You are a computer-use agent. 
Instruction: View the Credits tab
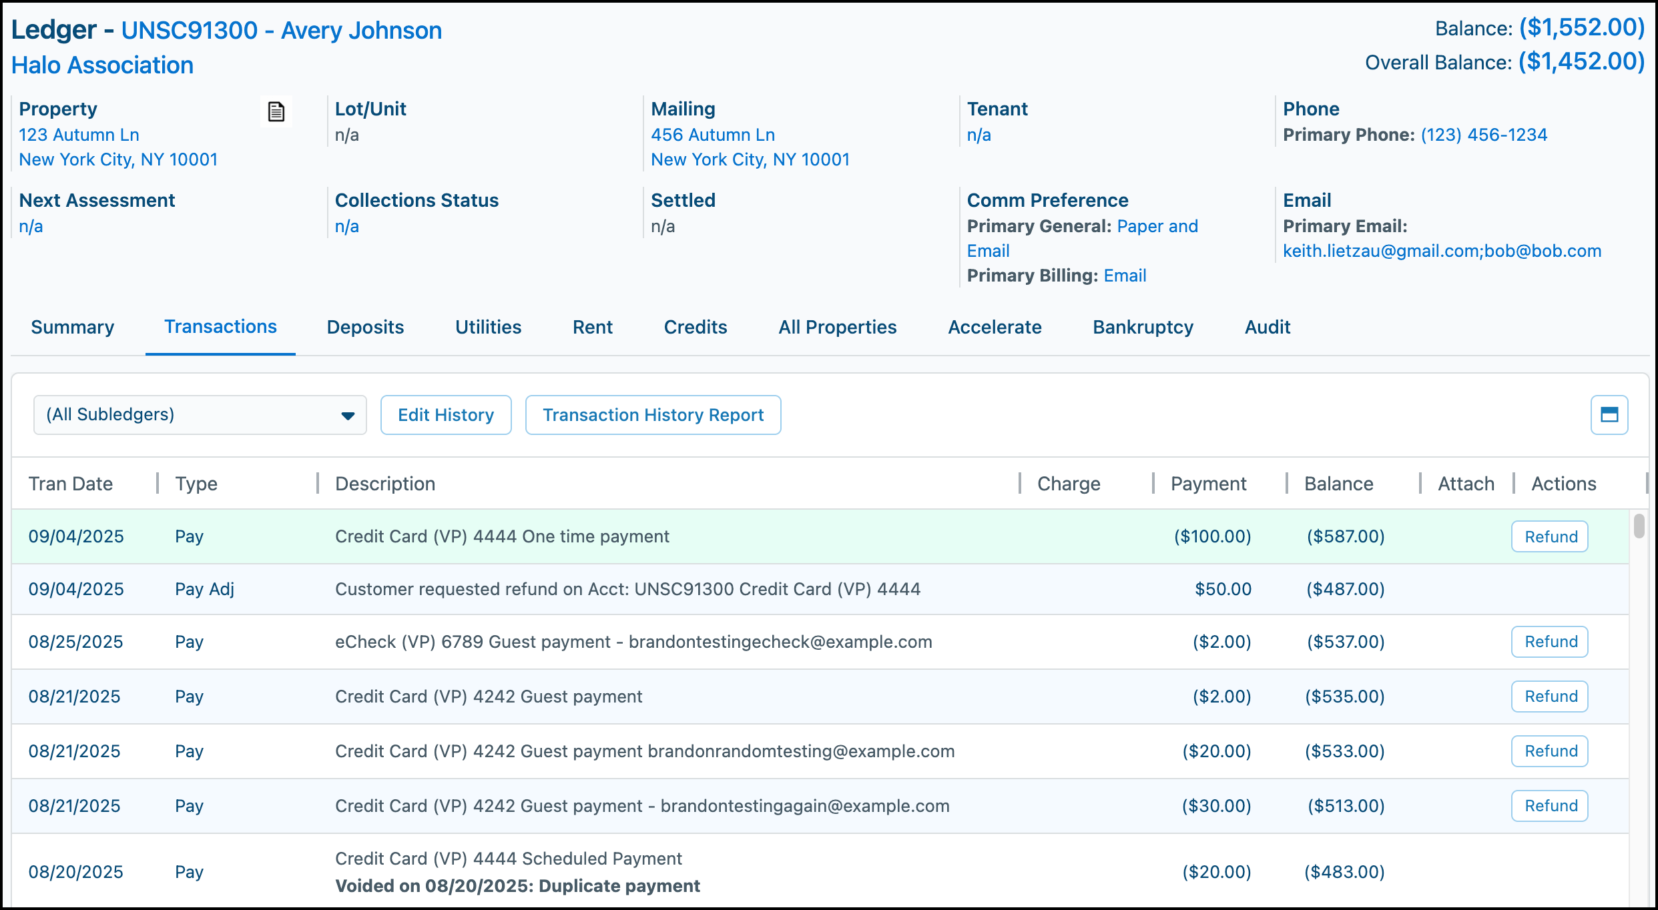pyautogui.click(x=695, y=327)
